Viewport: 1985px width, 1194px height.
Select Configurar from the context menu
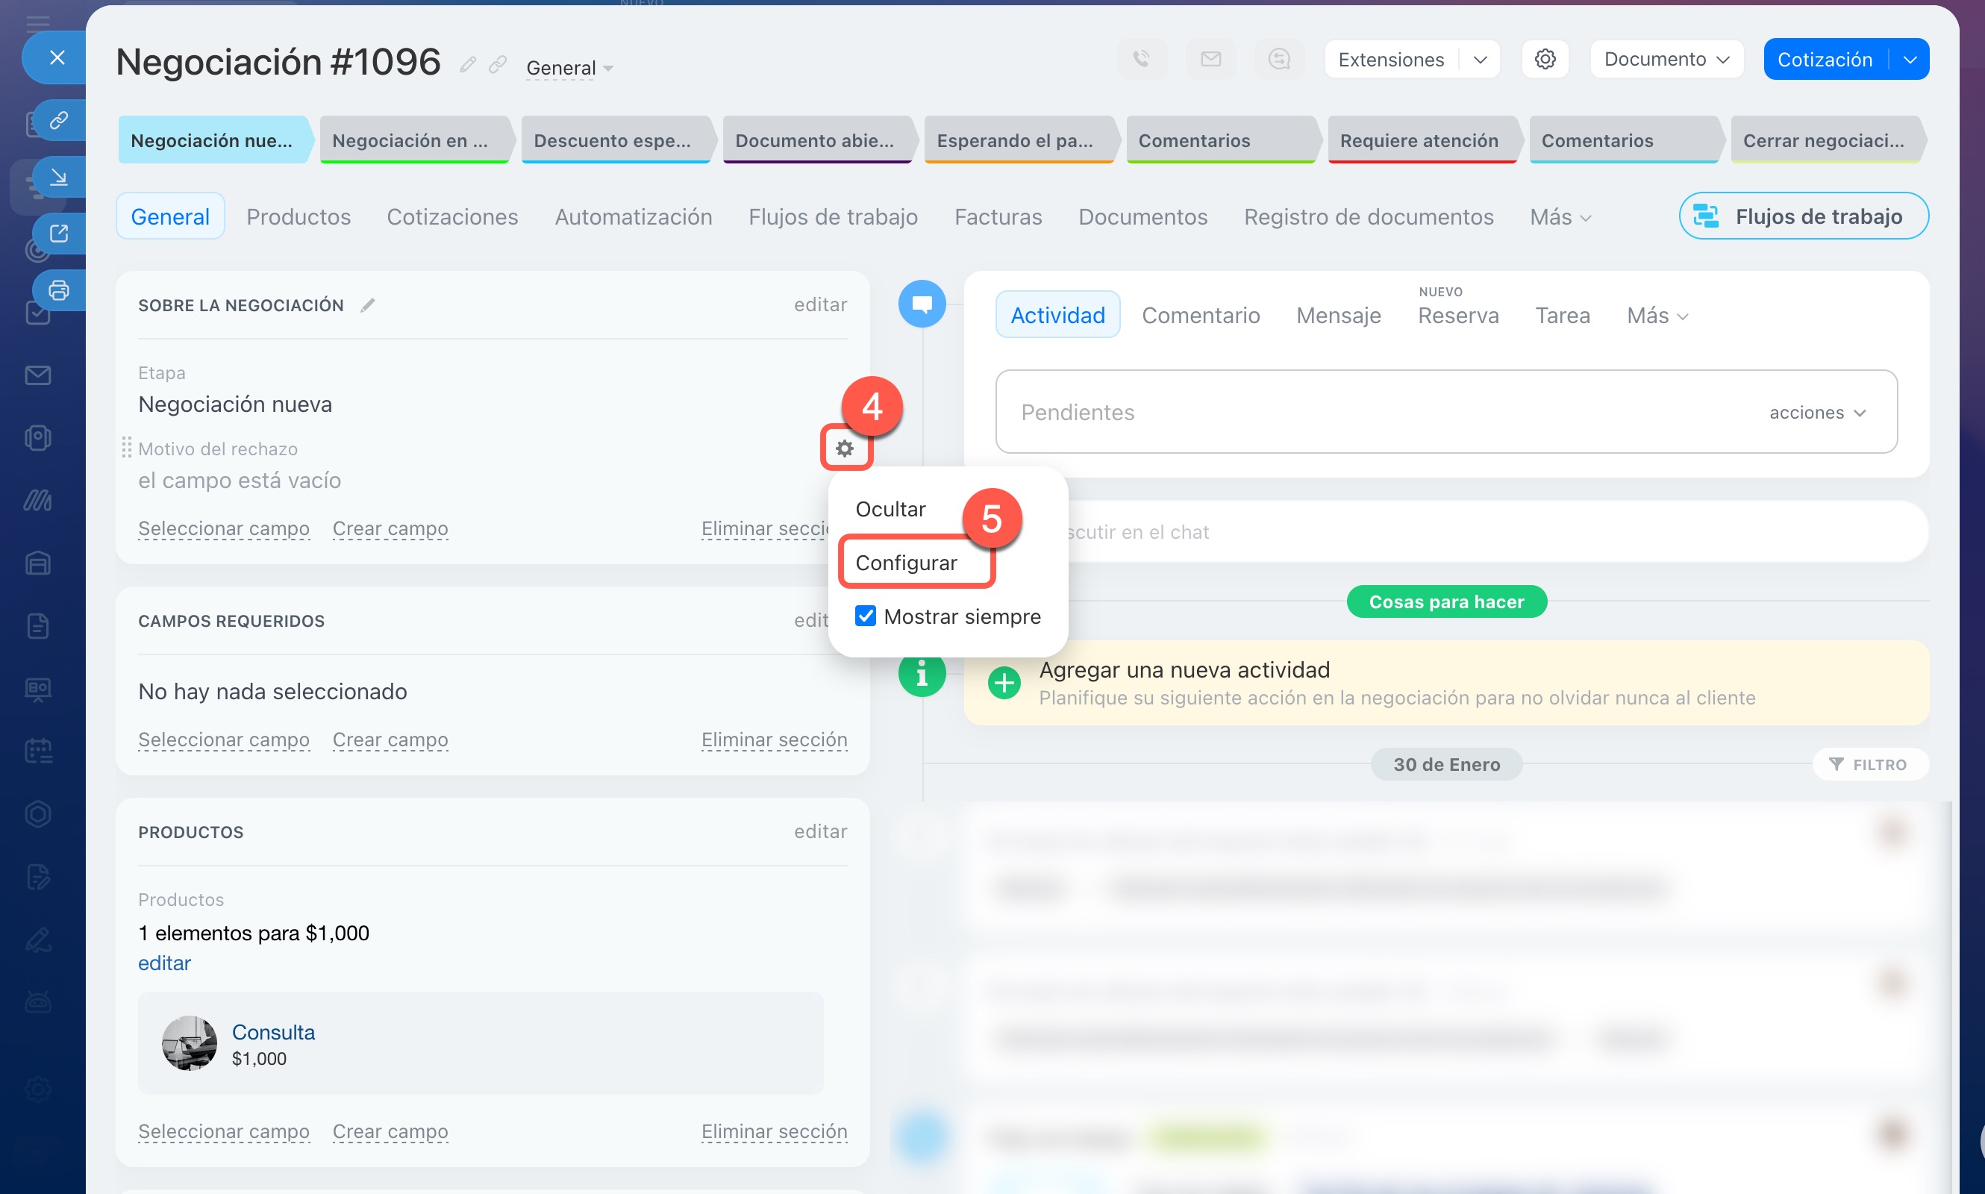click(906, 563)
